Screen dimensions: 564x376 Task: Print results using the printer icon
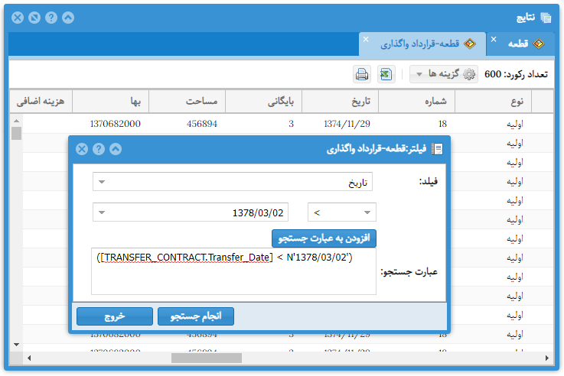coord(362,74)
